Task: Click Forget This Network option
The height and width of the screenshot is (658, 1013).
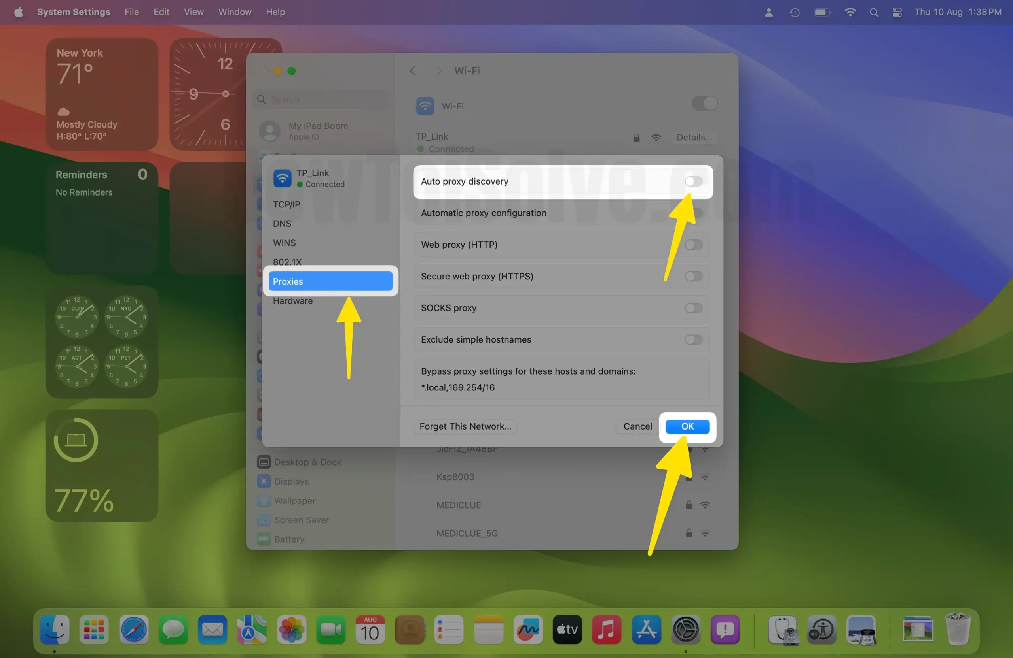Action: [465, 426]
